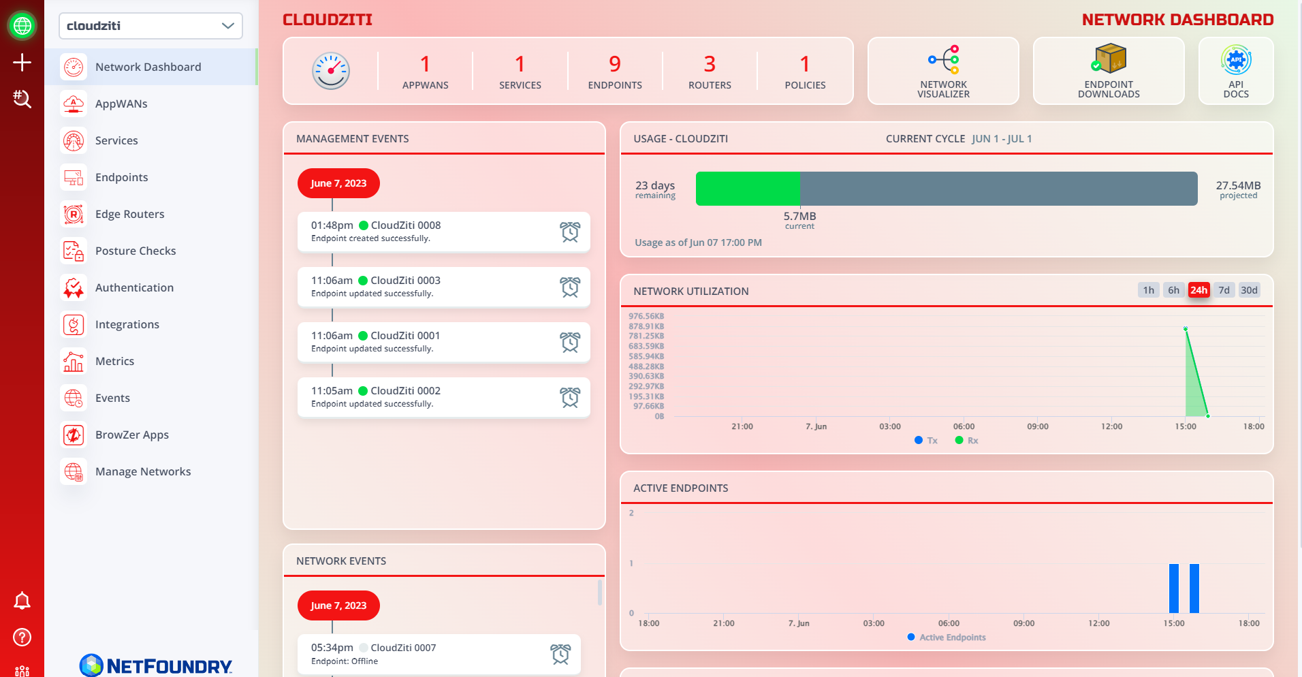Switch network utilization to 1h range
This screenshot has width=1302, height=677.
point(1149,290)
